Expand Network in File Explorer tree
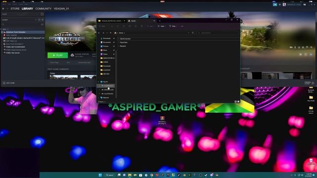Screen dimensions: 317x178 [99, 98]
